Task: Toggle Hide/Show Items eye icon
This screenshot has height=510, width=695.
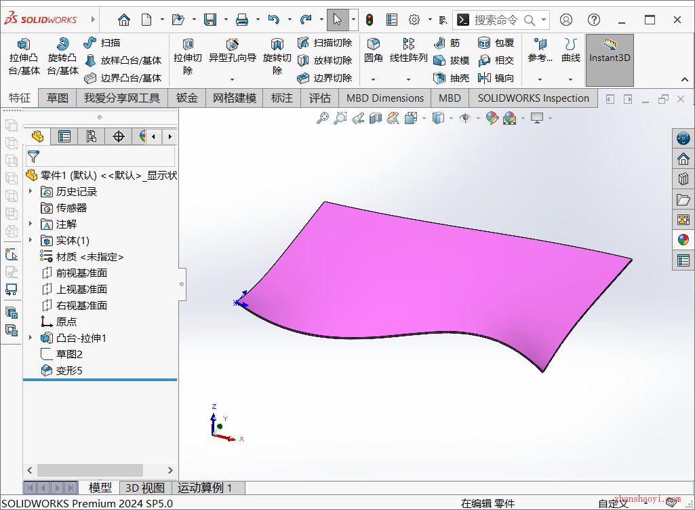Action: coord(465,118)
